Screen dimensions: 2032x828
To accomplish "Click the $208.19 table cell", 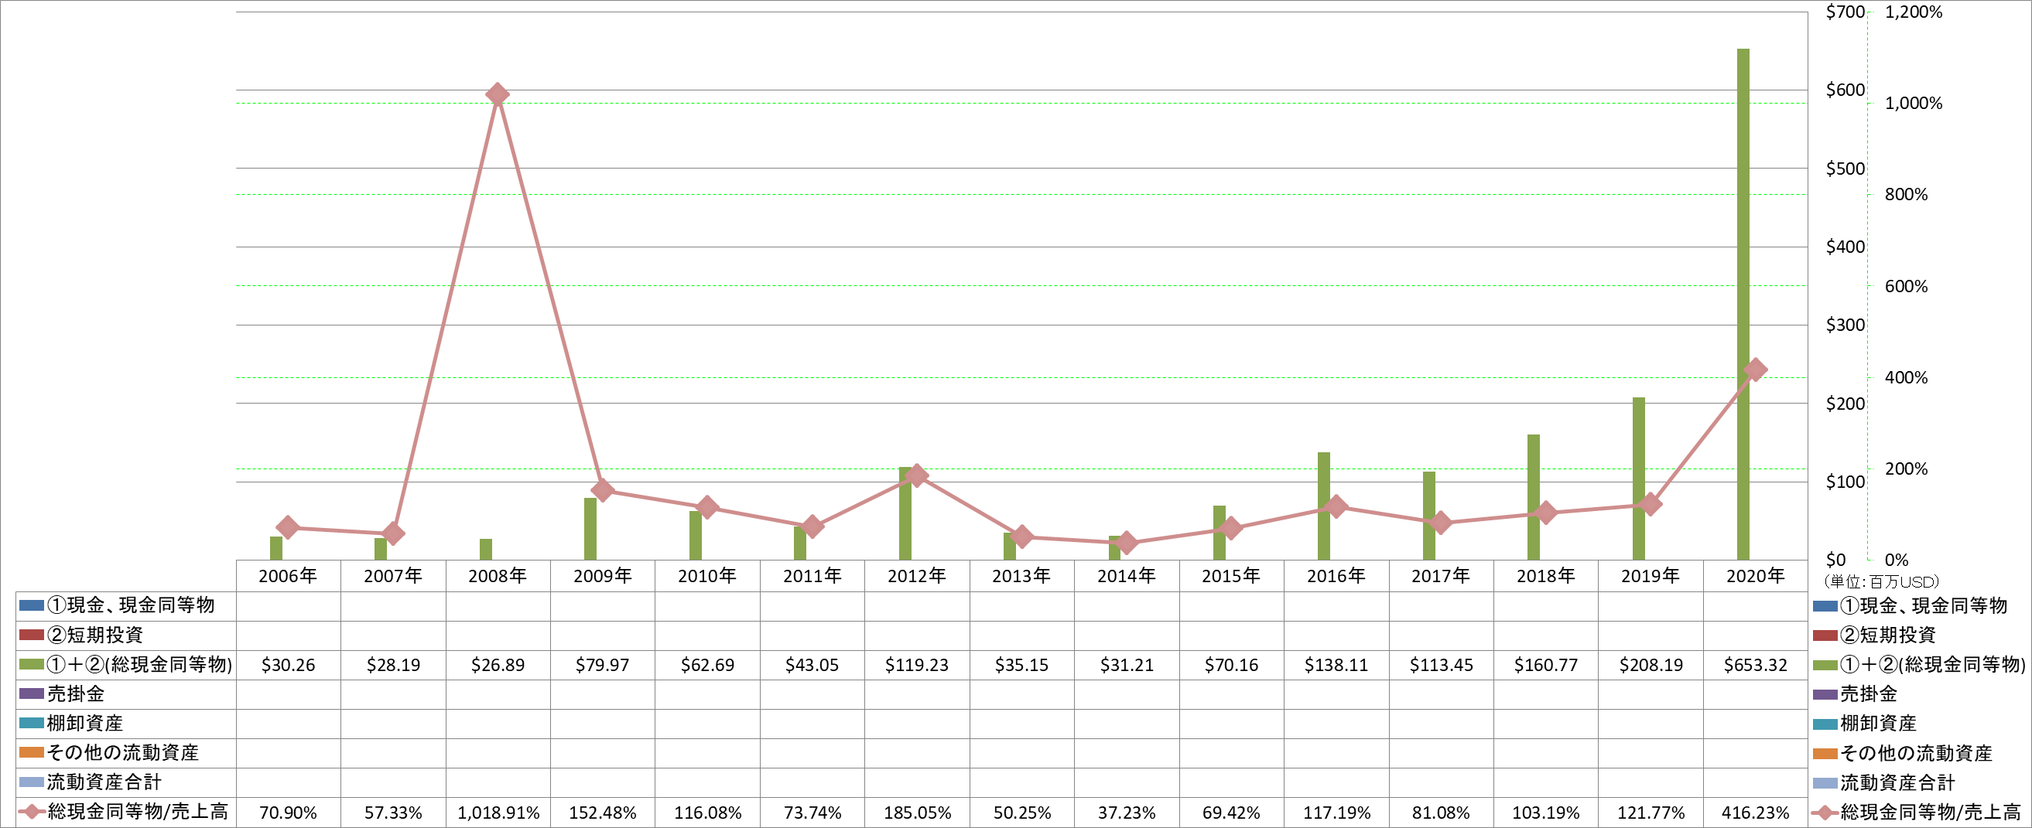I will tap(1651, 665).
